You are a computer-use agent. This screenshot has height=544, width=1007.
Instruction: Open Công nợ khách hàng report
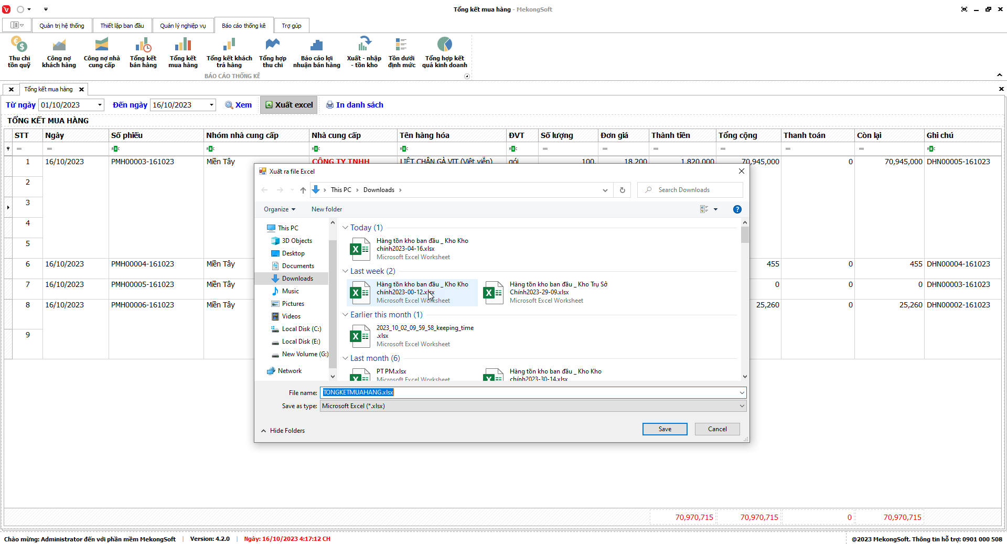point(59,52)
